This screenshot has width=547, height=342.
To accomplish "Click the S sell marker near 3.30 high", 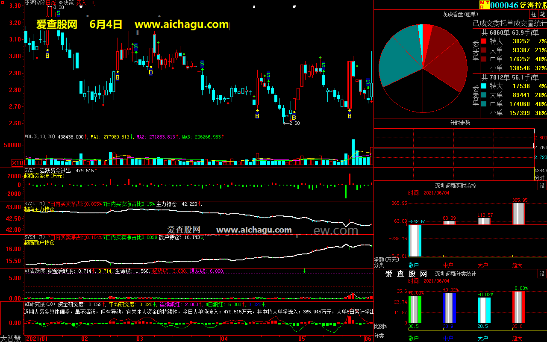I will [59, 14].
